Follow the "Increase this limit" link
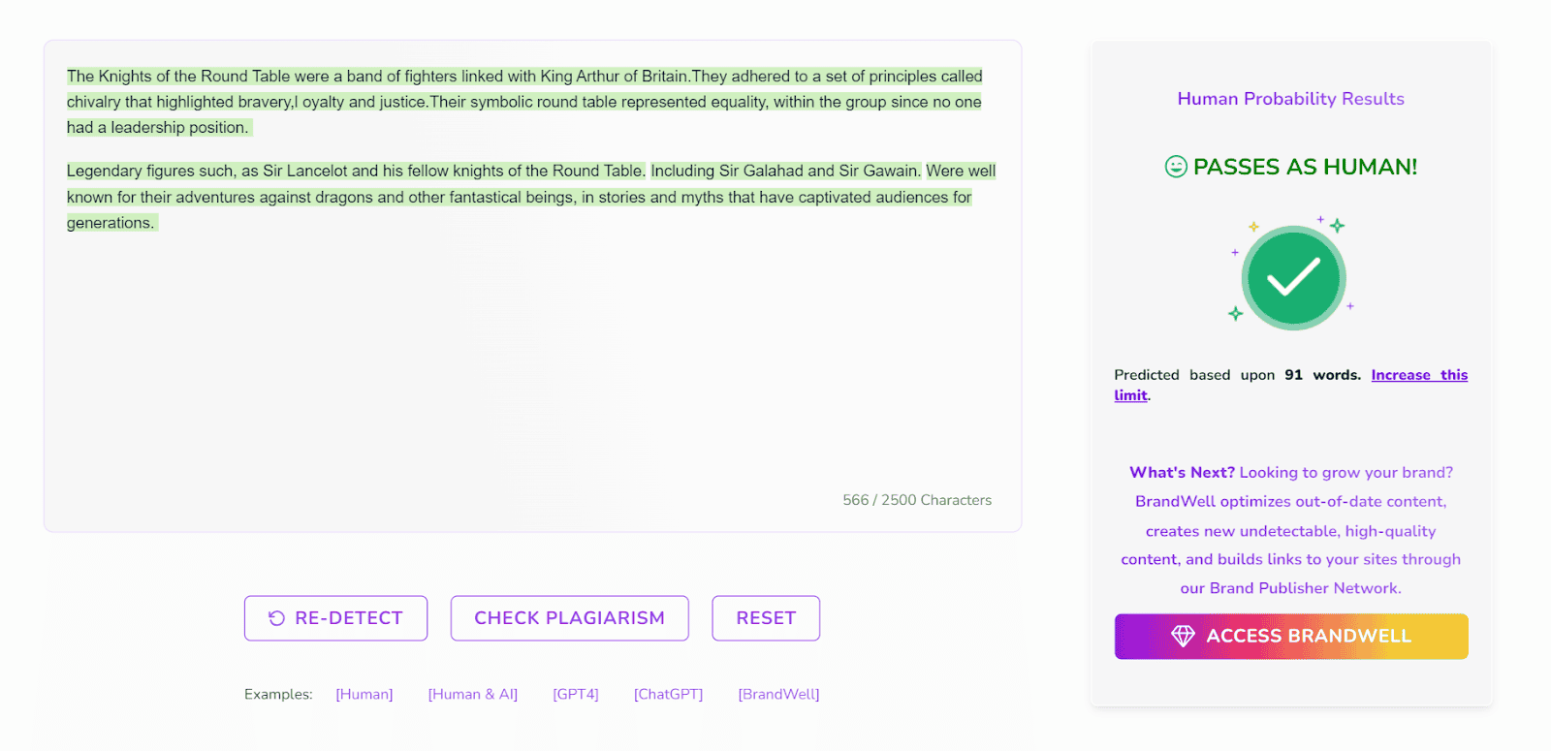1551x751 pixels. (x=1418, y=375)
